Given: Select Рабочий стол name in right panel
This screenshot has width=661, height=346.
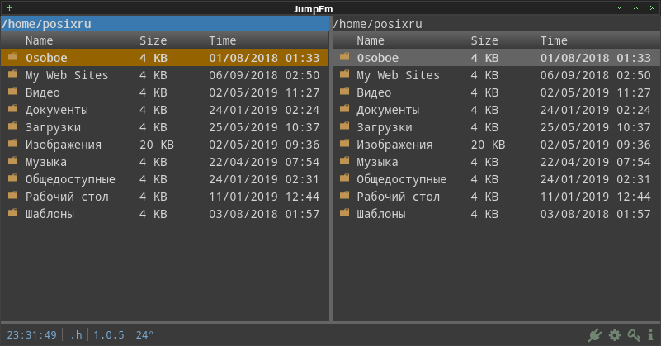Looking at the screenshot, I should click(x=399, y=197).
